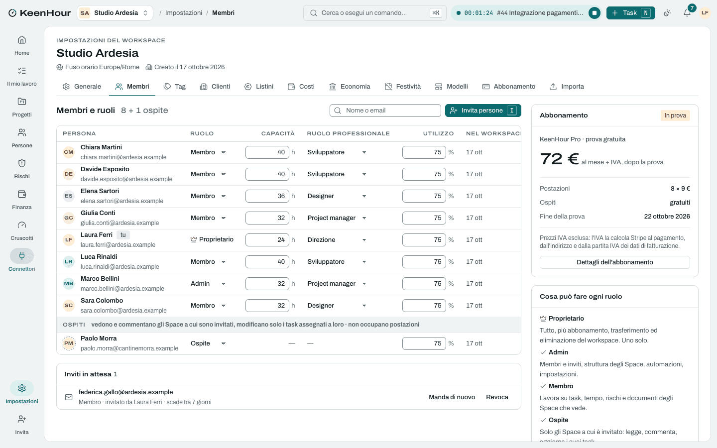Open the Listini tab
717x448 pixels.
point(259,87)
